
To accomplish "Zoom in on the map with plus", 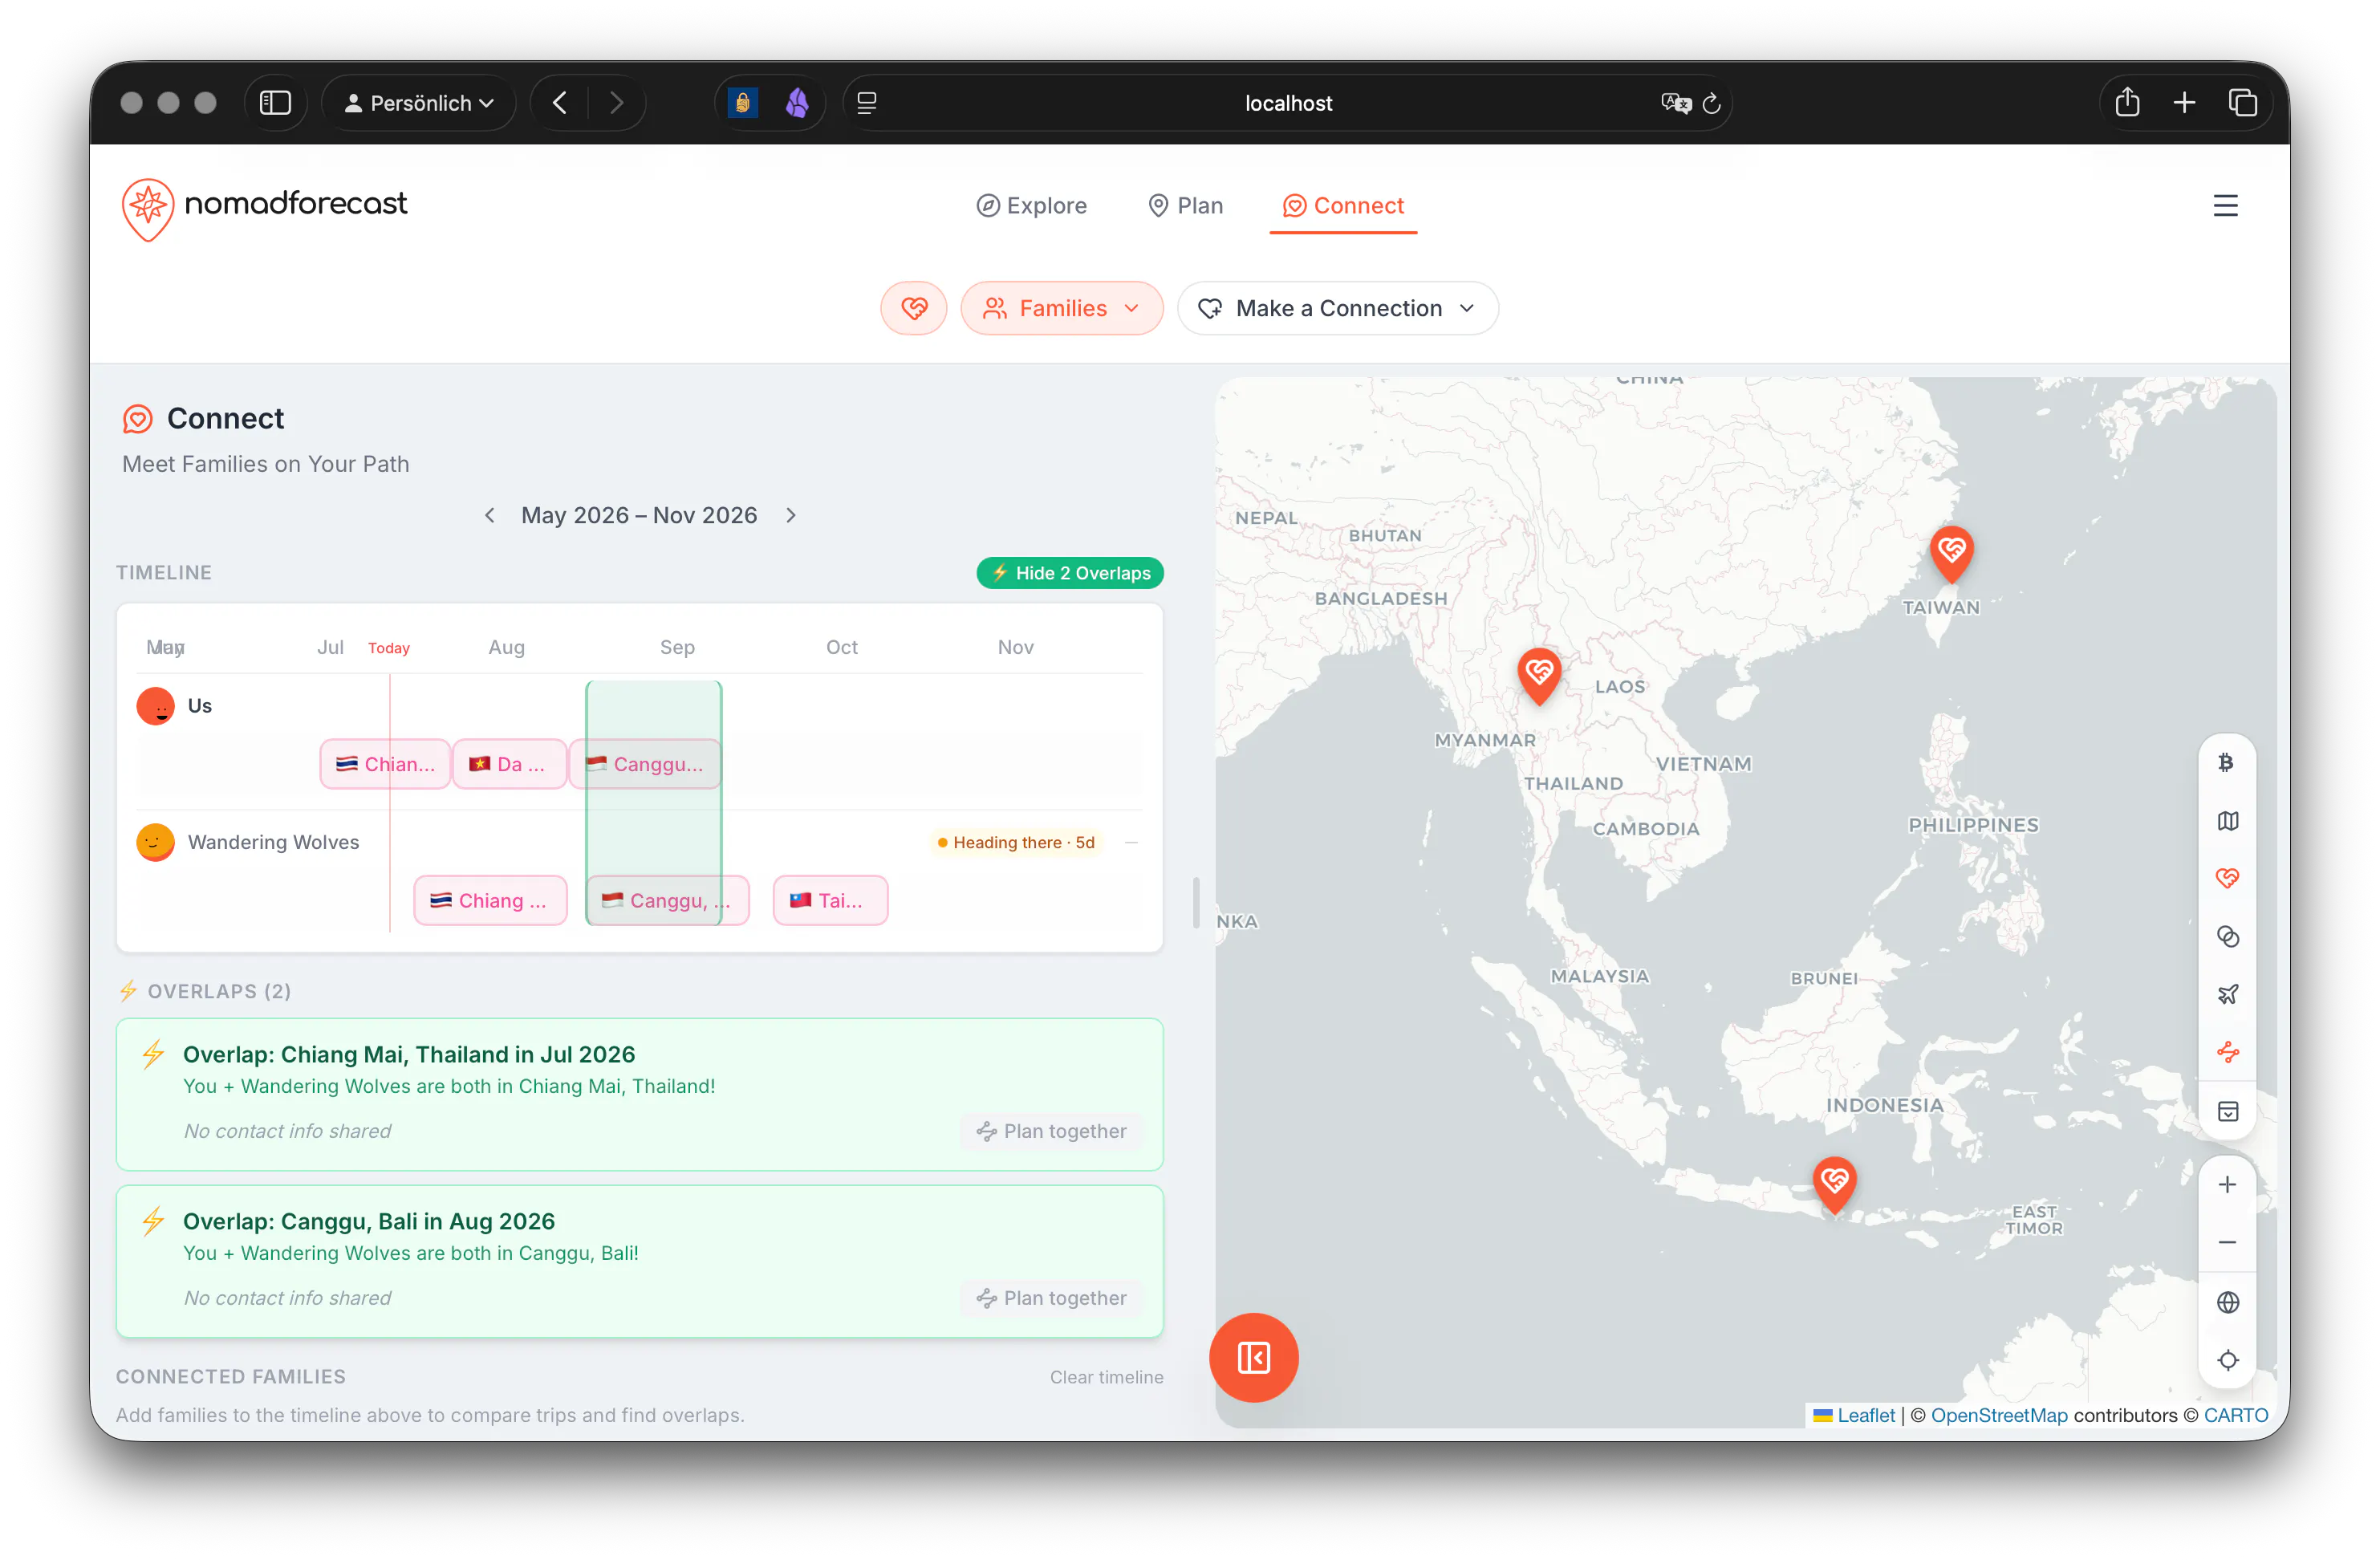I will click(x=2226, y=1185).
